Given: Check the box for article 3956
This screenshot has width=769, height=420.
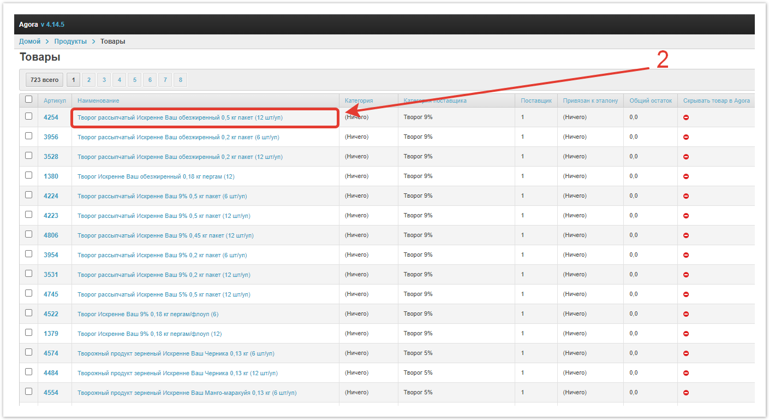Looking at the screenshot, I should click(x=28, y=136).
